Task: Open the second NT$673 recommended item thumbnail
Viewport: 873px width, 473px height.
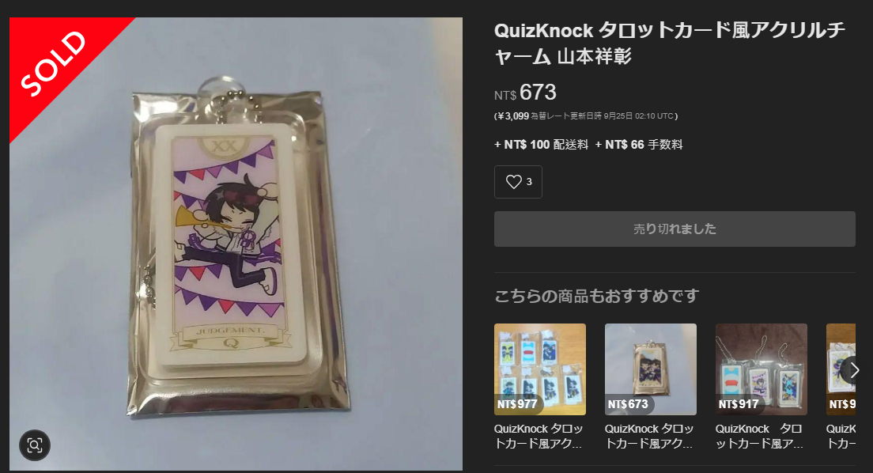Action: click(650, 369)
